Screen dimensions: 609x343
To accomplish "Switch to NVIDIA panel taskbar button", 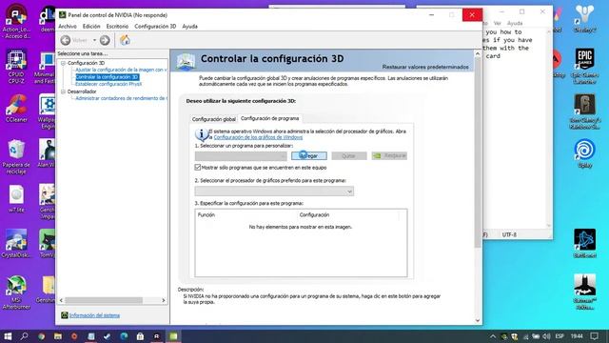I will [x=173, y=336].
